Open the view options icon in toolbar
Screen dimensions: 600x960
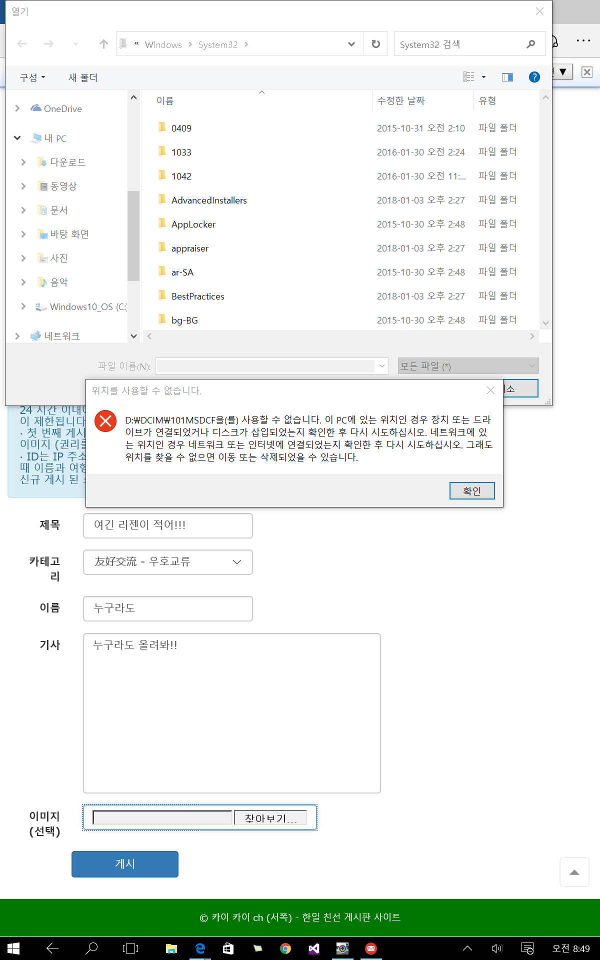click(469, 77)
